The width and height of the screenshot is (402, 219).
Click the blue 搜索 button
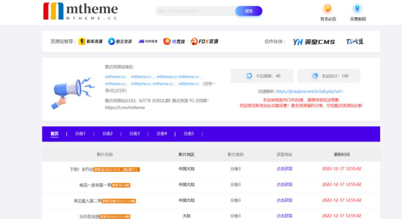pos(249,11)
